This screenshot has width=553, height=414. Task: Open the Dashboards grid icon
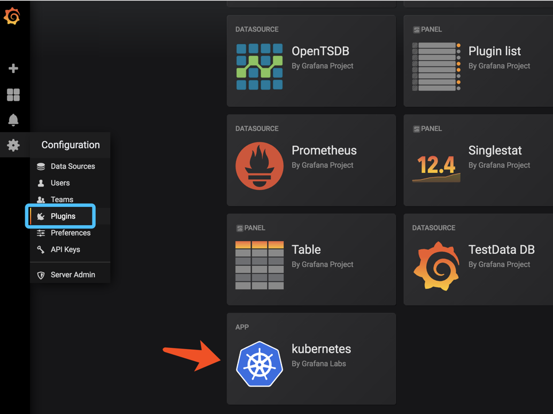(13, 95)
